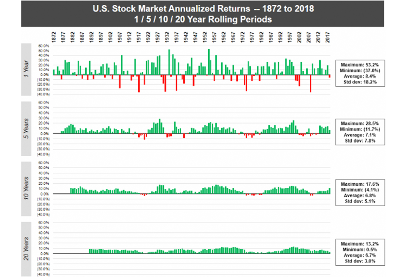Click the 2007 year label
The image size is (406, 278).
coord(309,37)
